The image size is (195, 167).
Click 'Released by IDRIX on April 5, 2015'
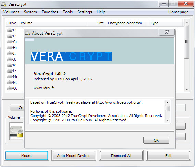(63, 79)
